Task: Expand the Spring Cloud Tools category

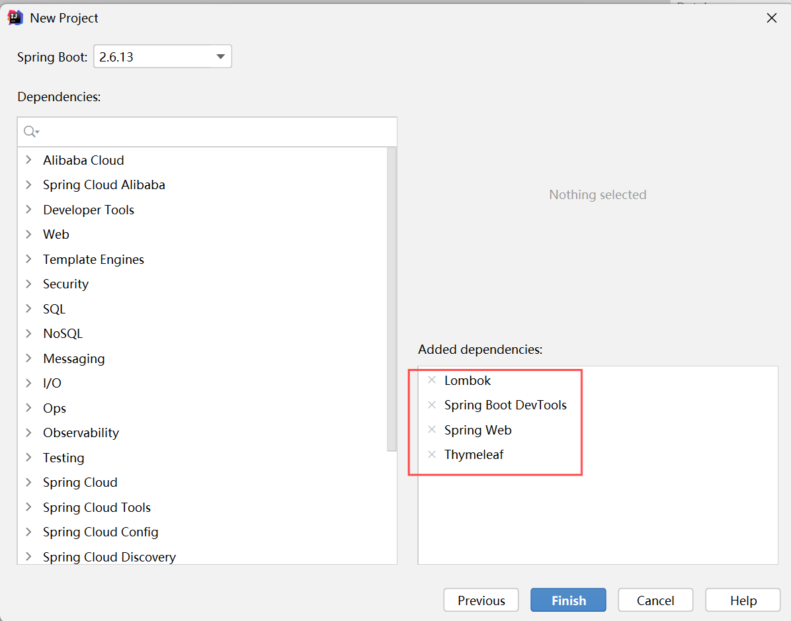Action: tap(28, 507)
